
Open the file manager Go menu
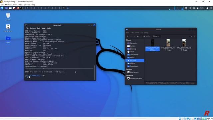[142, 33]
